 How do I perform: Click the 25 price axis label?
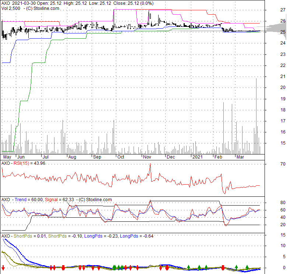tap(283, 32)
